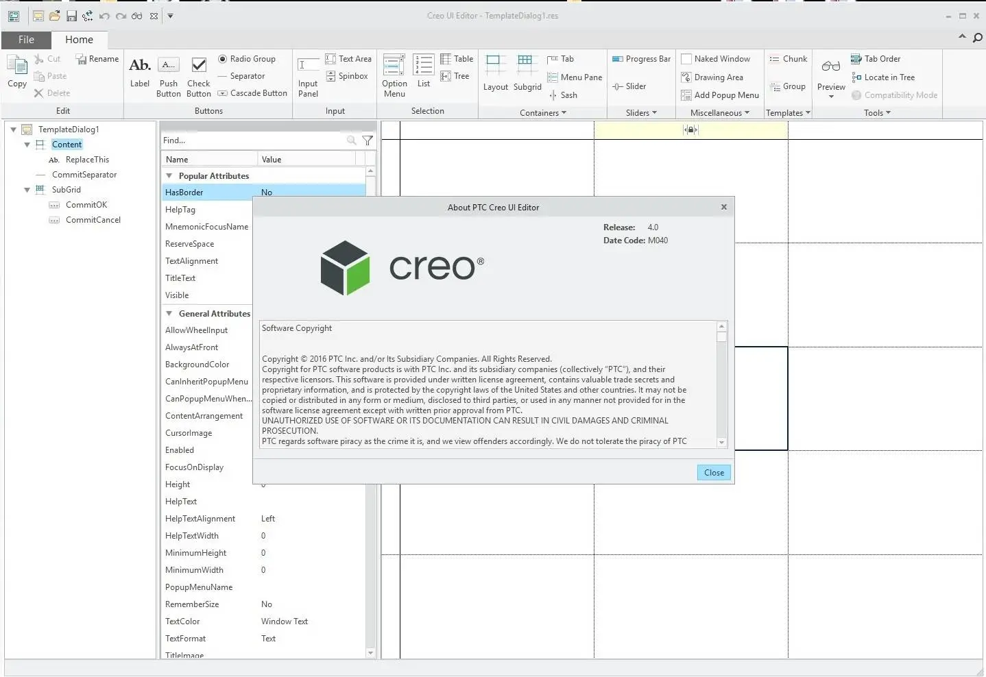Screen dimensions: 986x677
Task: Minimize the ribbon with the caret arrow
Action: point(962,37)
